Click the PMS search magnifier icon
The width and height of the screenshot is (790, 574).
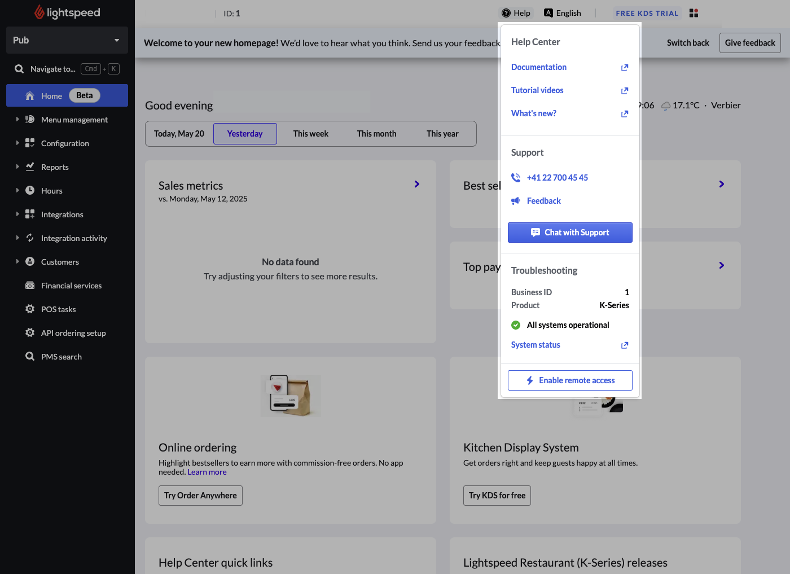30,357
